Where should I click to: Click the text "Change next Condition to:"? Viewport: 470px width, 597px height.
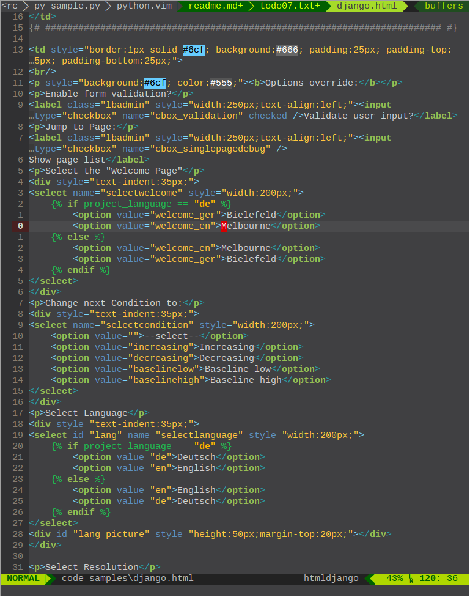click(x=114, y=304)
